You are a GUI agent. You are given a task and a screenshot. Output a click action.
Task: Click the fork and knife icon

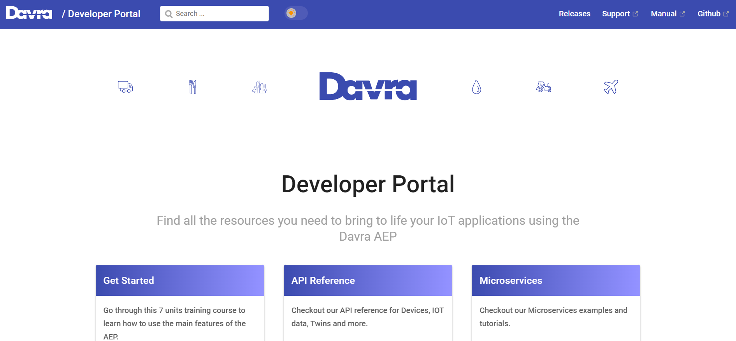coord(192,87)
